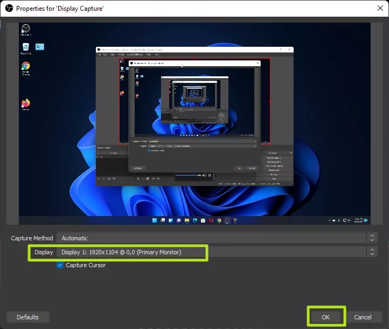This screenshot has width=389, height=329.
Task: Reset settings with the Defaults button
Action: click(27, 317)
